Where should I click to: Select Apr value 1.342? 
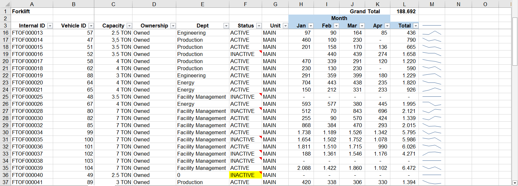pos(377,132)
